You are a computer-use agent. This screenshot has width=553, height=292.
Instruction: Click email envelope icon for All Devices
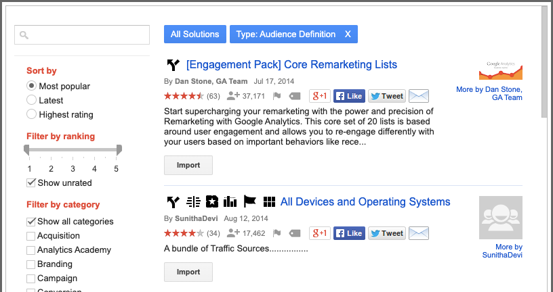[x=419, y=233]
